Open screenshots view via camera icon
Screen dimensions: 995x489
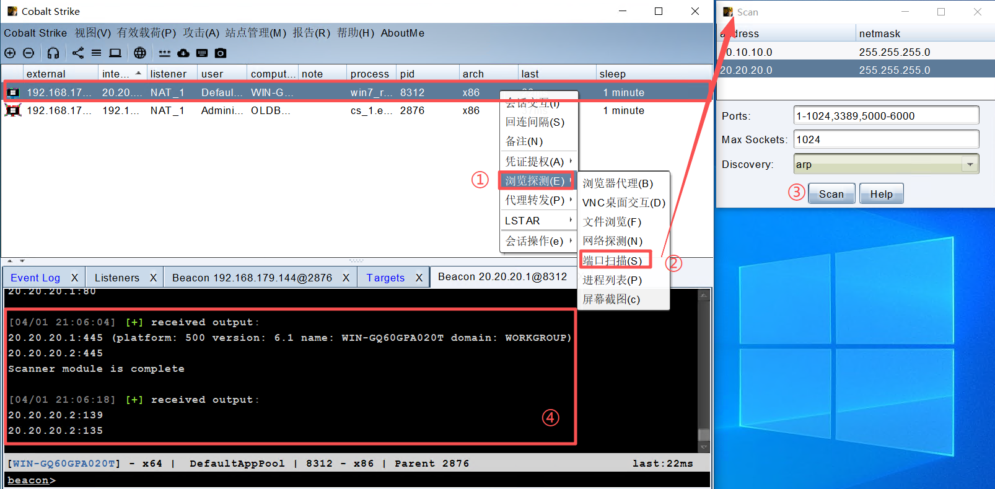pyautogui.click(x=221, y=53)
